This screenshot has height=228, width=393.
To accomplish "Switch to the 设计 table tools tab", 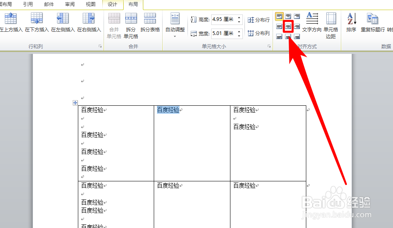I will pos(112,4).
